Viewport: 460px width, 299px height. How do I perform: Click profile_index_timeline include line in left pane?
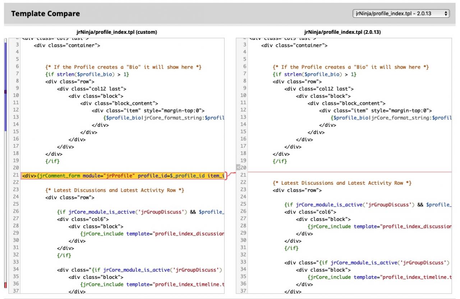point(152,284)
